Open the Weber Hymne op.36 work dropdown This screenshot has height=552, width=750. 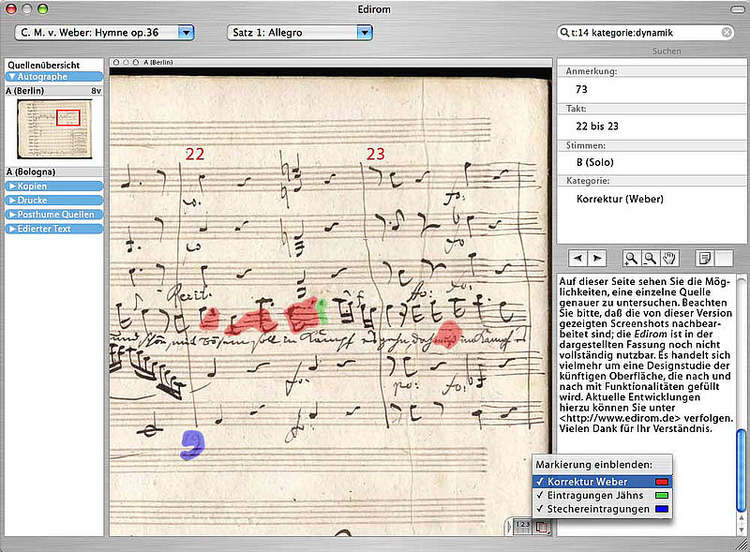(104, 33)
